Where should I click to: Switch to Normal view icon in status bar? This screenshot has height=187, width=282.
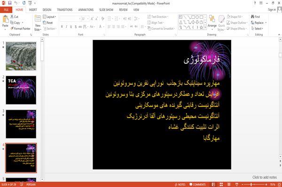coord(213,184)
